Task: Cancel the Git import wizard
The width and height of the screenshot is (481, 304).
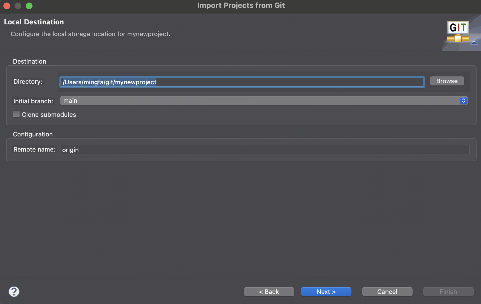Action: coord(387,292)
